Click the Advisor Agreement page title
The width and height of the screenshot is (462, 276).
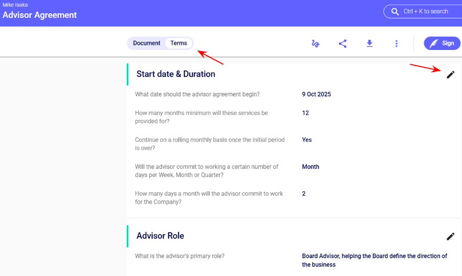tap(40, 15)
